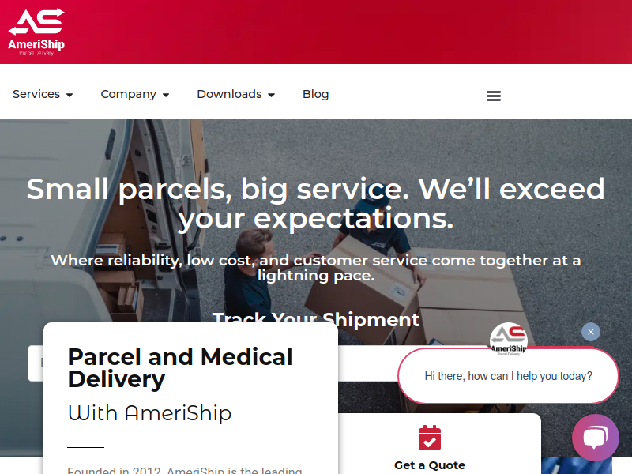
Task: Click the AmeriShip chat avatar logo
Action: pos(508,339)
